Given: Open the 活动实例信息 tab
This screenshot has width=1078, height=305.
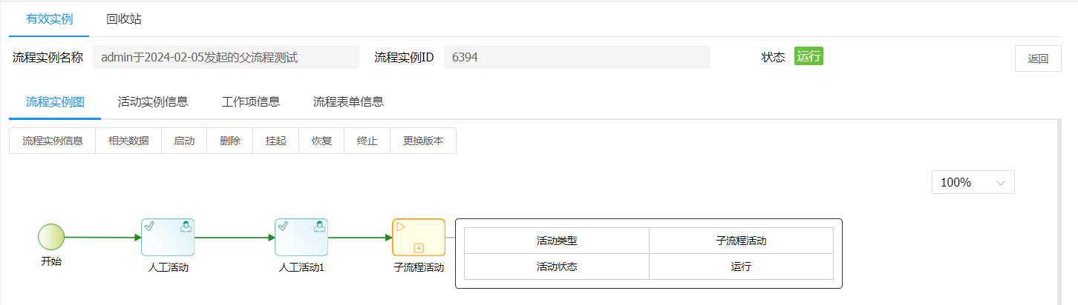Looking at the screenshot, I should pos(153,101).
